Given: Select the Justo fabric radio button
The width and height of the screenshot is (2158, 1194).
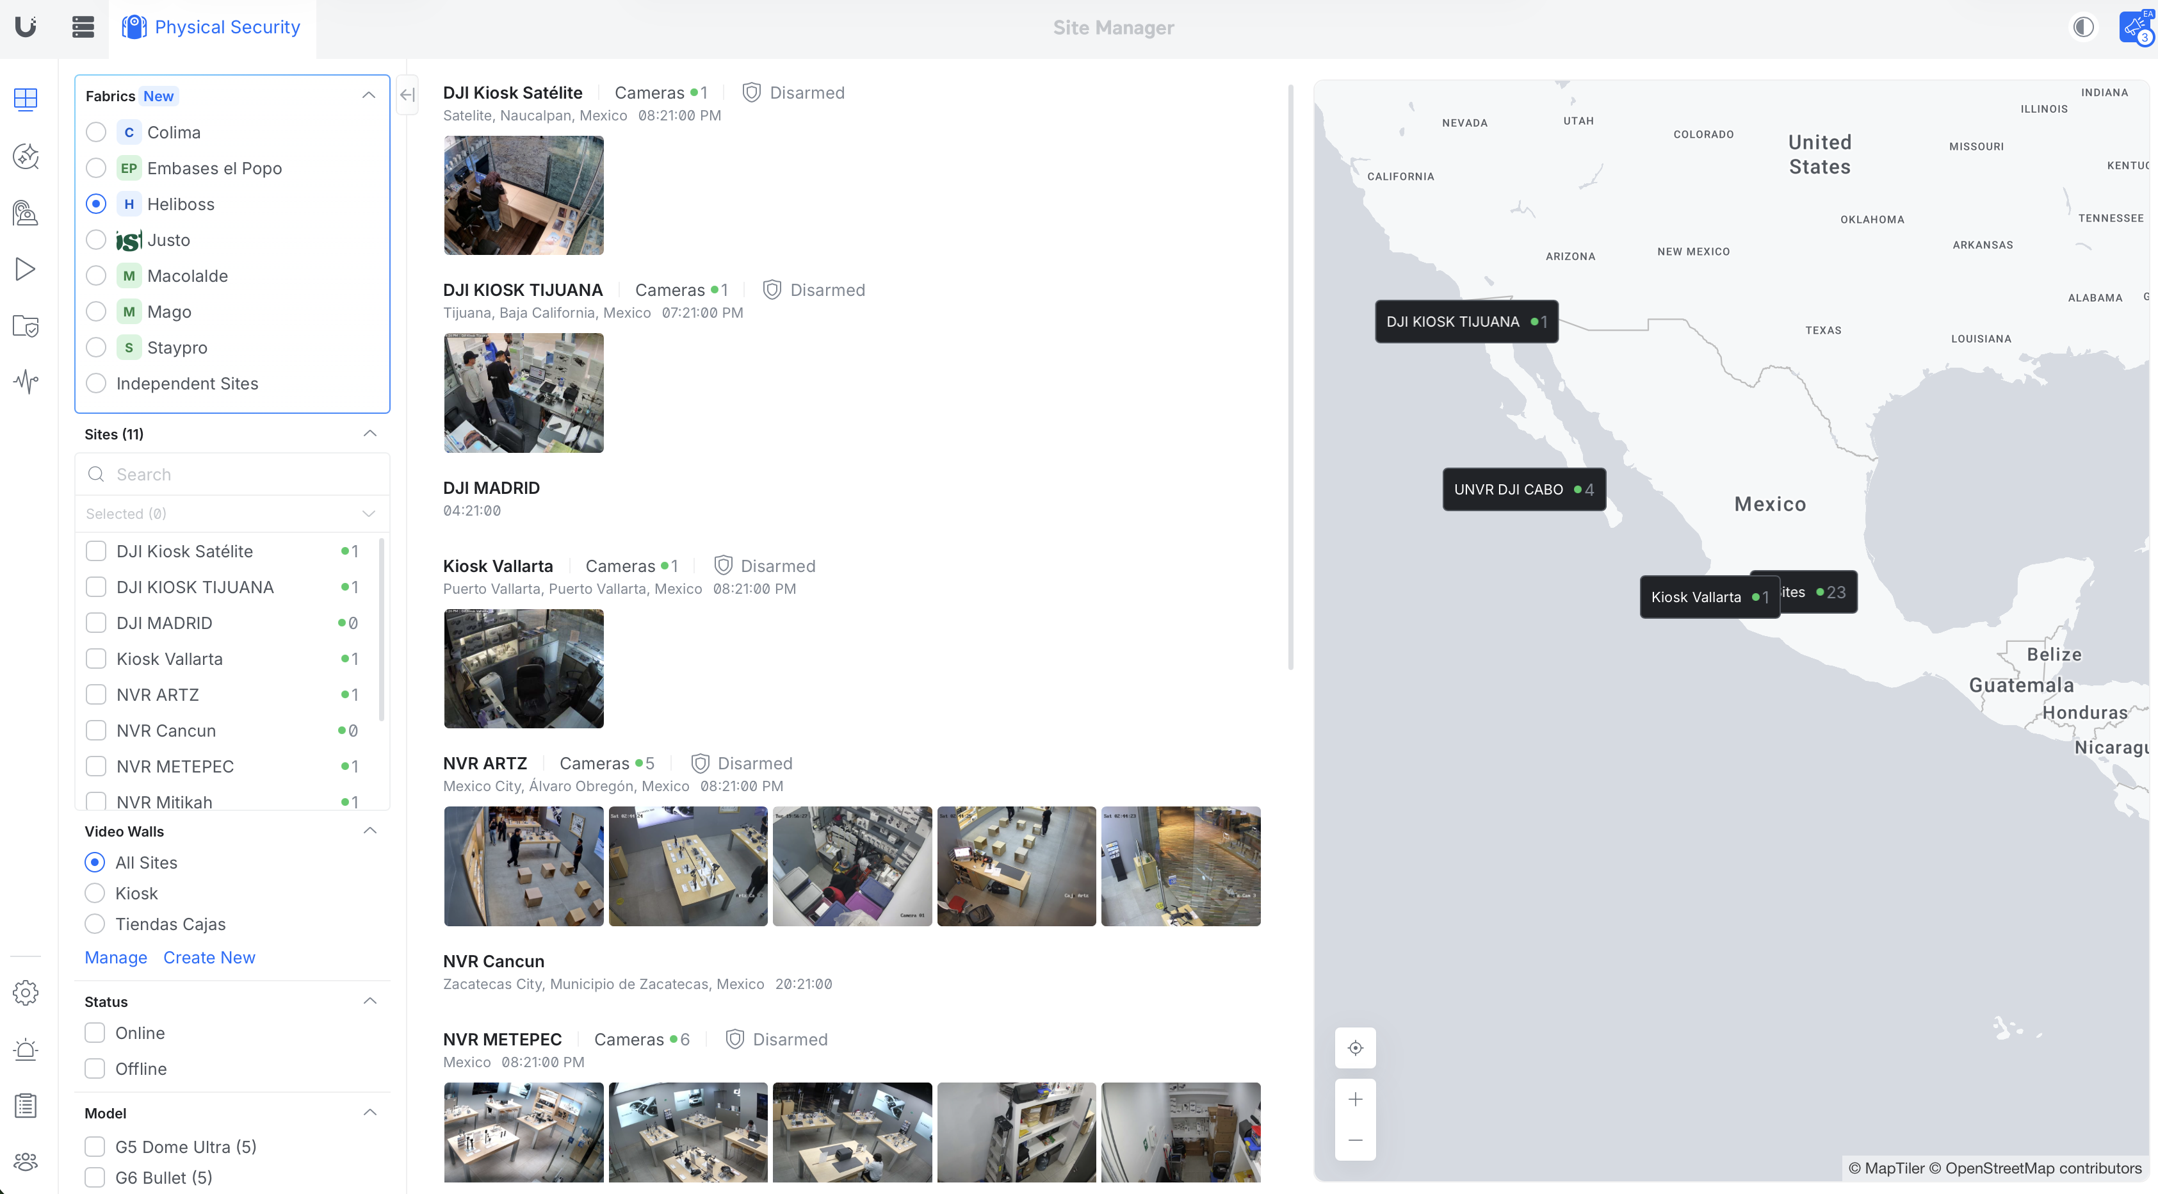Looking at the screenshot, I should tap(96, 240).
